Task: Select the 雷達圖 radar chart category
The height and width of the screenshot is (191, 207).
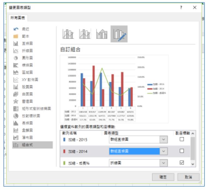Action: (27, 101)
